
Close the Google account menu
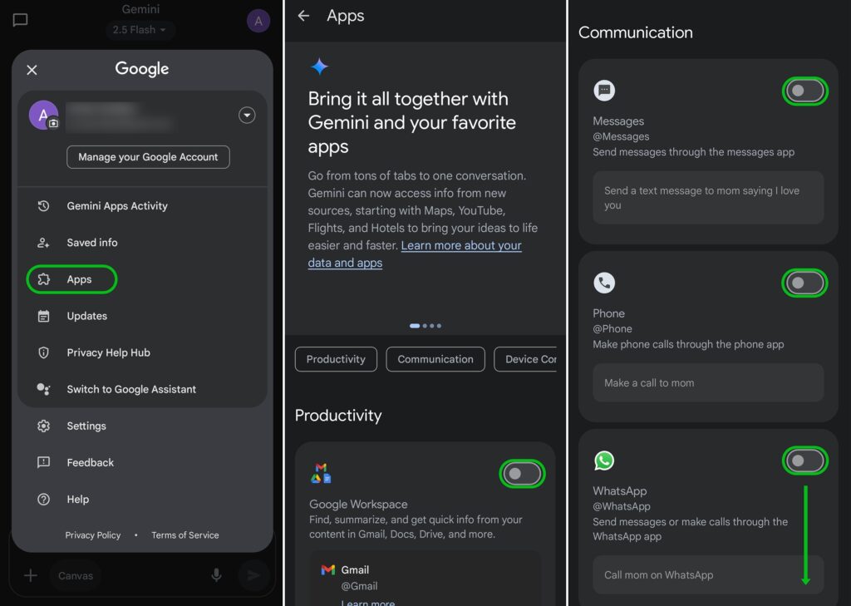click(32, 70)
